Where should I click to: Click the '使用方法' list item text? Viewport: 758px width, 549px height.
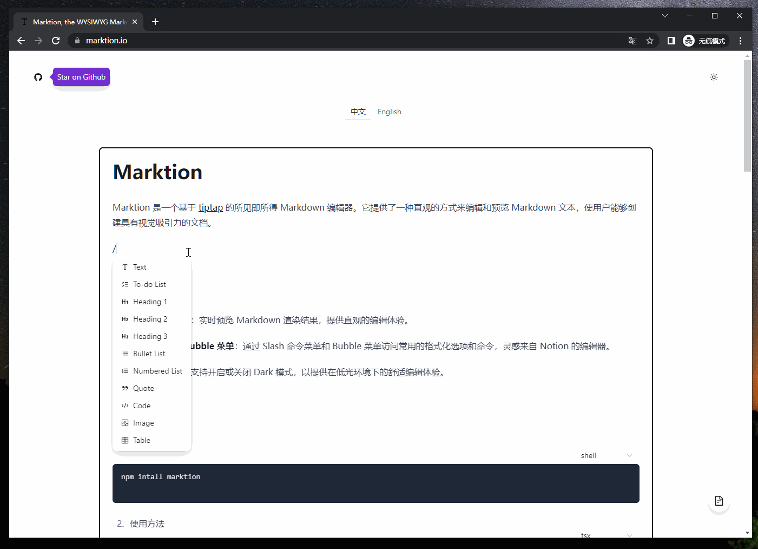click(147, 524)
